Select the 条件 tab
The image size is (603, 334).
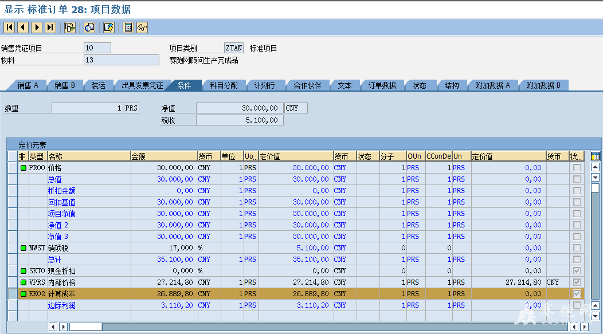[184, 85]
